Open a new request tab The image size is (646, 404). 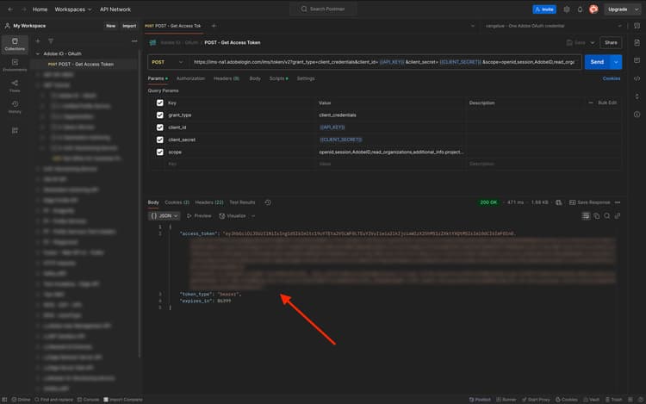pos(214,26)
